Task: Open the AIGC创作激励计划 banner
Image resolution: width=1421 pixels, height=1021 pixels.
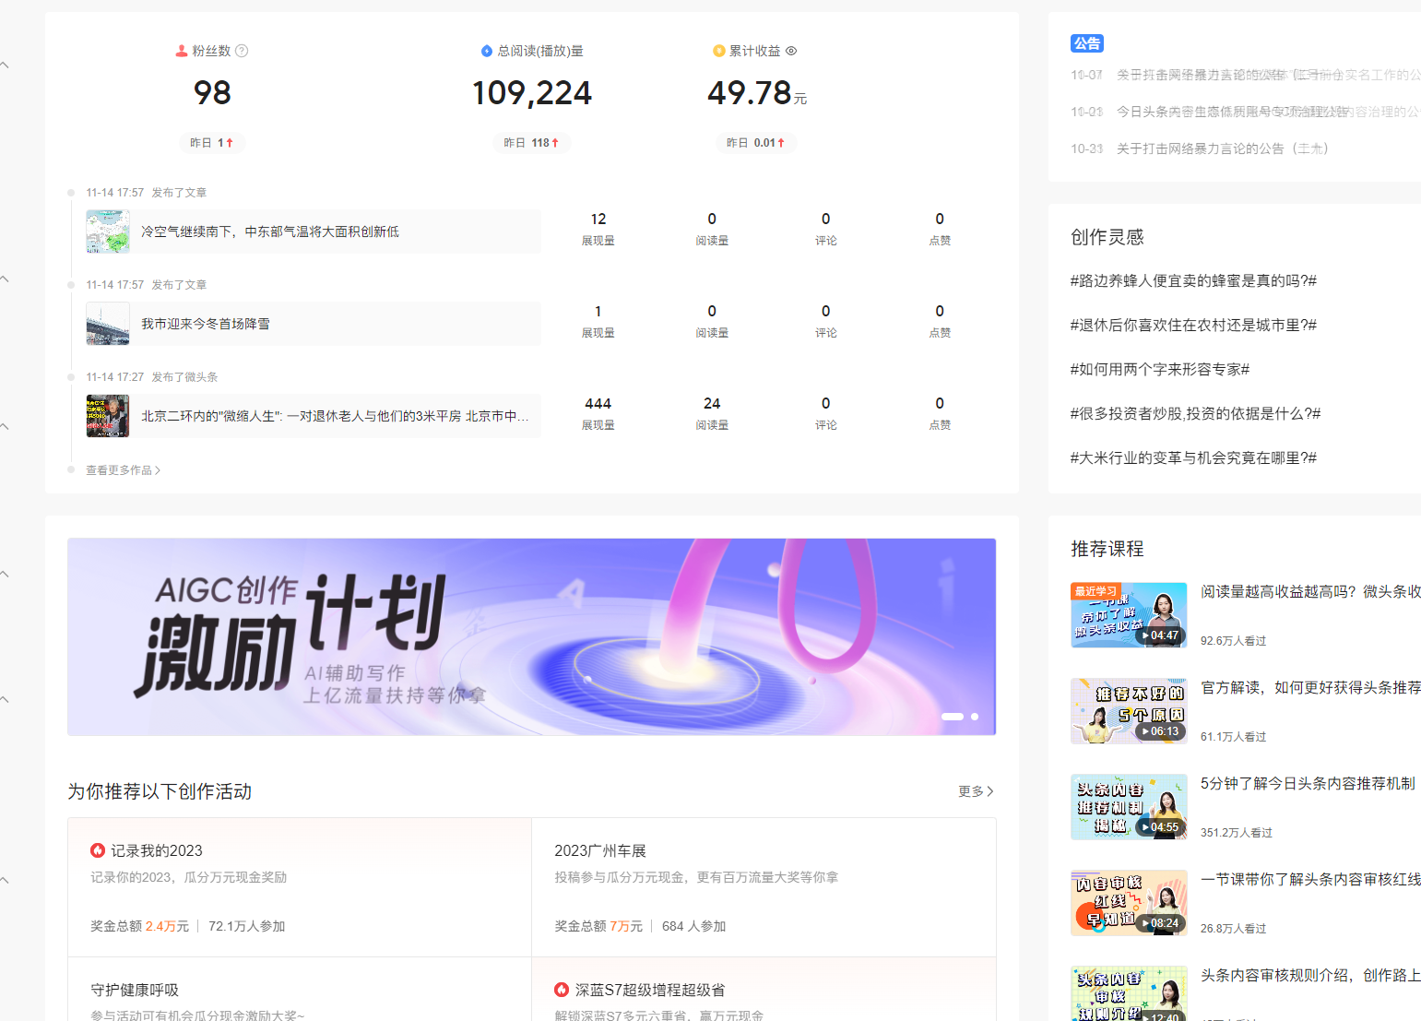Action: [532, 637]
